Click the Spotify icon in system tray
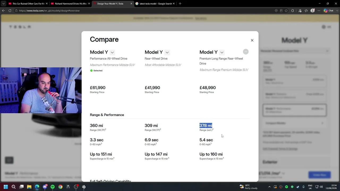The image size is (340, 191). (x=286, y=187)
